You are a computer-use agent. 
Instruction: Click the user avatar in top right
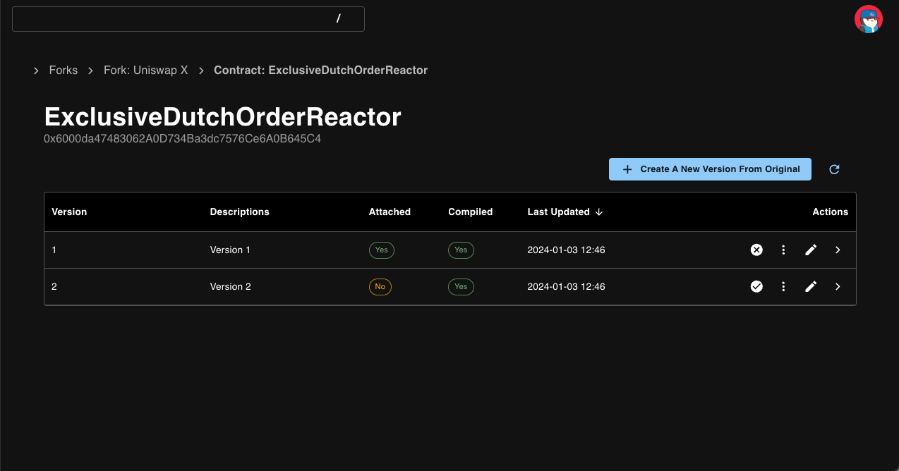click(x=869, y=19)
